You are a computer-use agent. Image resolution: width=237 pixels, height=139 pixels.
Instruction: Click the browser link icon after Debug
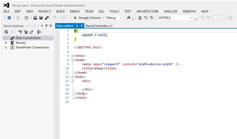pos(128,18)
